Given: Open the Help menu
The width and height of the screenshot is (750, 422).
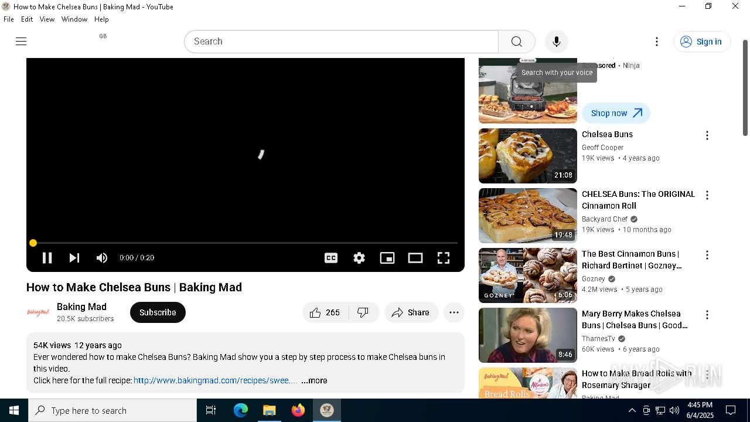Looking at the screenshot, I should [101, 19].
